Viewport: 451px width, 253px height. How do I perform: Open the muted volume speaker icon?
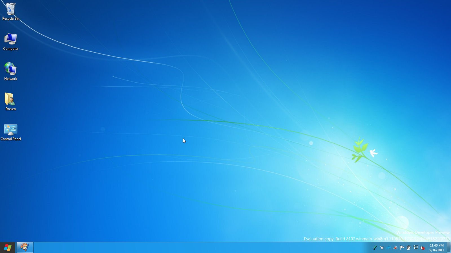click(x=423, y=248)
